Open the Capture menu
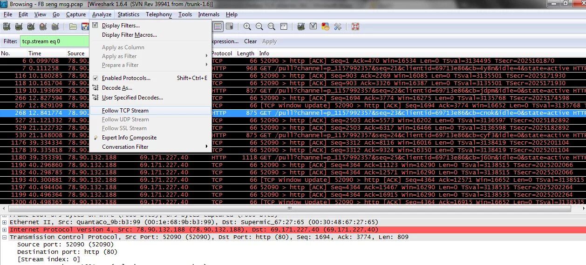Screen dimensions: 586x265 (76, 14)
